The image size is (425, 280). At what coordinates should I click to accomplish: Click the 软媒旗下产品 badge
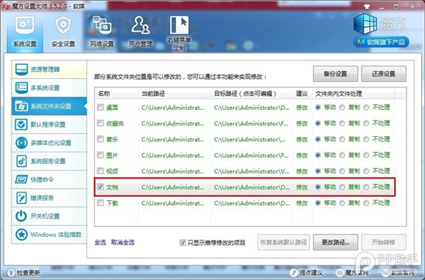pyautogui.click(x=381, y=42)
